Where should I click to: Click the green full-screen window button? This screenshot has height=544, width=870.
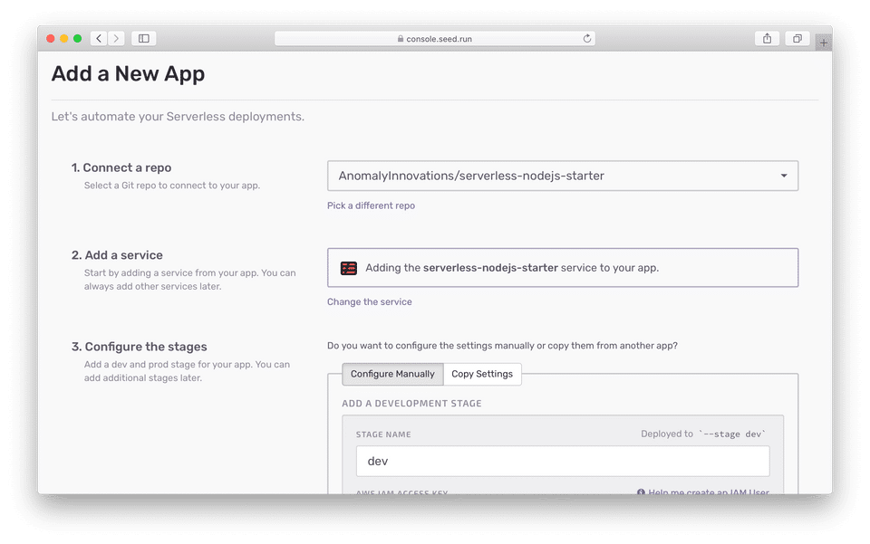78,38
